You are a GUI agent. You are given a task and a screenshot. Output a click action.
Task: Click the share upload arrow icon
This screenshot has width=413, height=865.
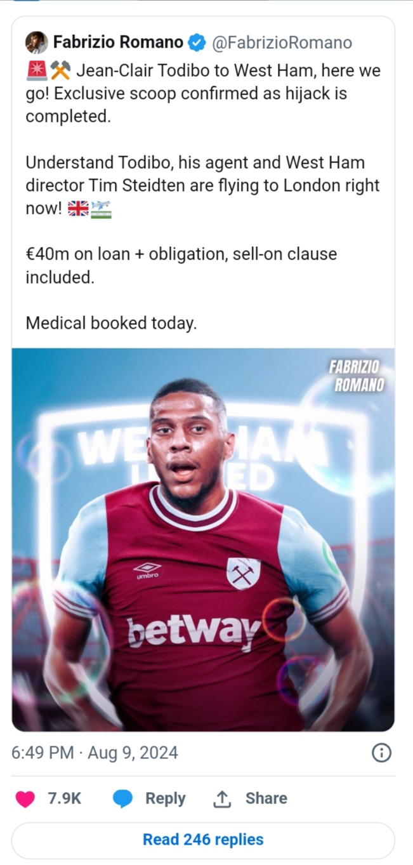(222, 798)
